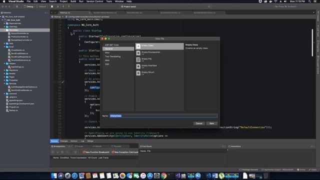The image size is (320, 180).
Task: Collapse the Controllers folder
Action: pos(4,30)
